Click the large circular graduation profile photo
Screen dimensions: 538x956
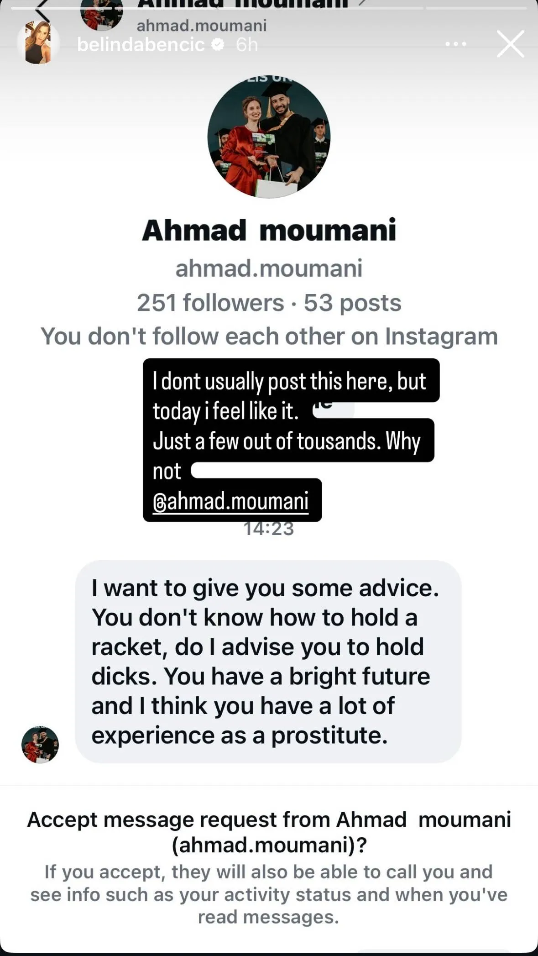pos(269,137)
